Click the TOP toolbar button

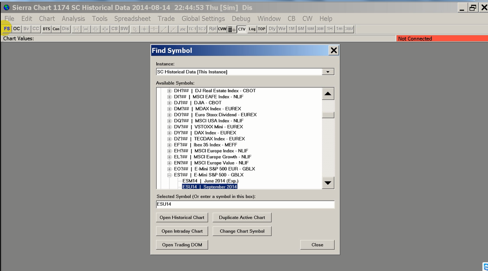(262, 29)
